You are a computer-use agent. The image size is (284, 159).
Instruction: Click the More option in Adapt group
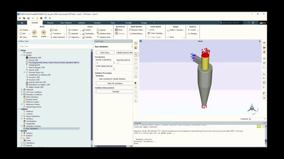tap(170, 37)
